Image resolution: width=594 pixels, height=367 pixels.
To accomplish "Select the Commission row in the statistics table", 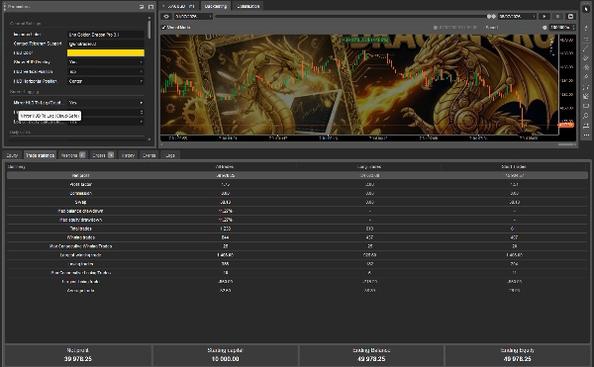I will click(297, 193).
